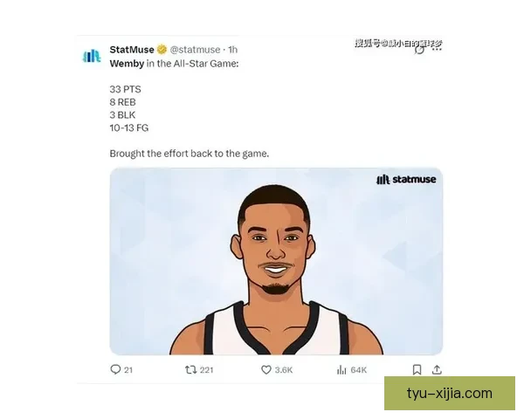The image size is (524, 419).
Task: Click the share upload arrow icon
Action: coord(437,369)
